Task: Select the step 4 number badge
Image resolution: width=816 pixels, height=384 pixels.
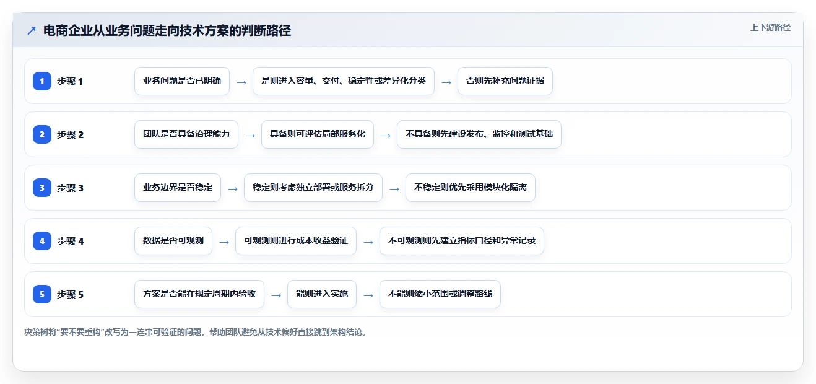Action: 42,241
